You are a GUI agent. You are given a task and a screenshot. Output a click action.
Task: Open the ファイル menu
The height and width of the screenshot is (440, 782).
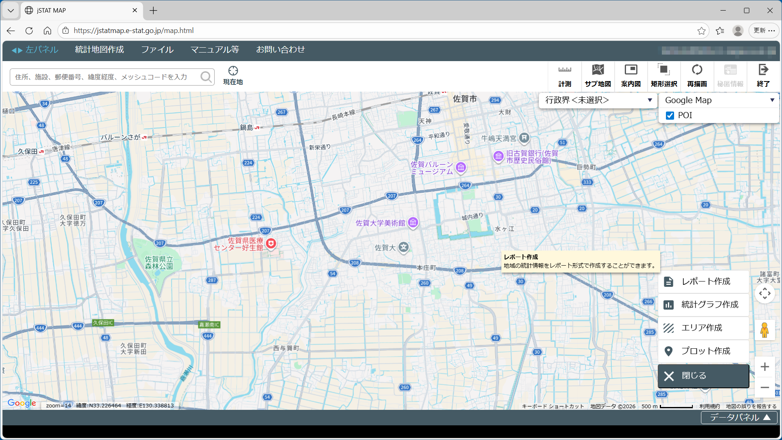(x=157, y=50)
